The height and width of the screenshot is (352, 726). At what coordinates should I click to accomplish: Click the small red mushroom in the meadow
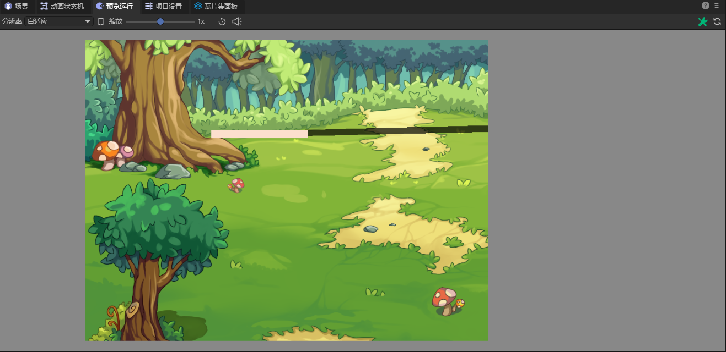coord(237,185)
